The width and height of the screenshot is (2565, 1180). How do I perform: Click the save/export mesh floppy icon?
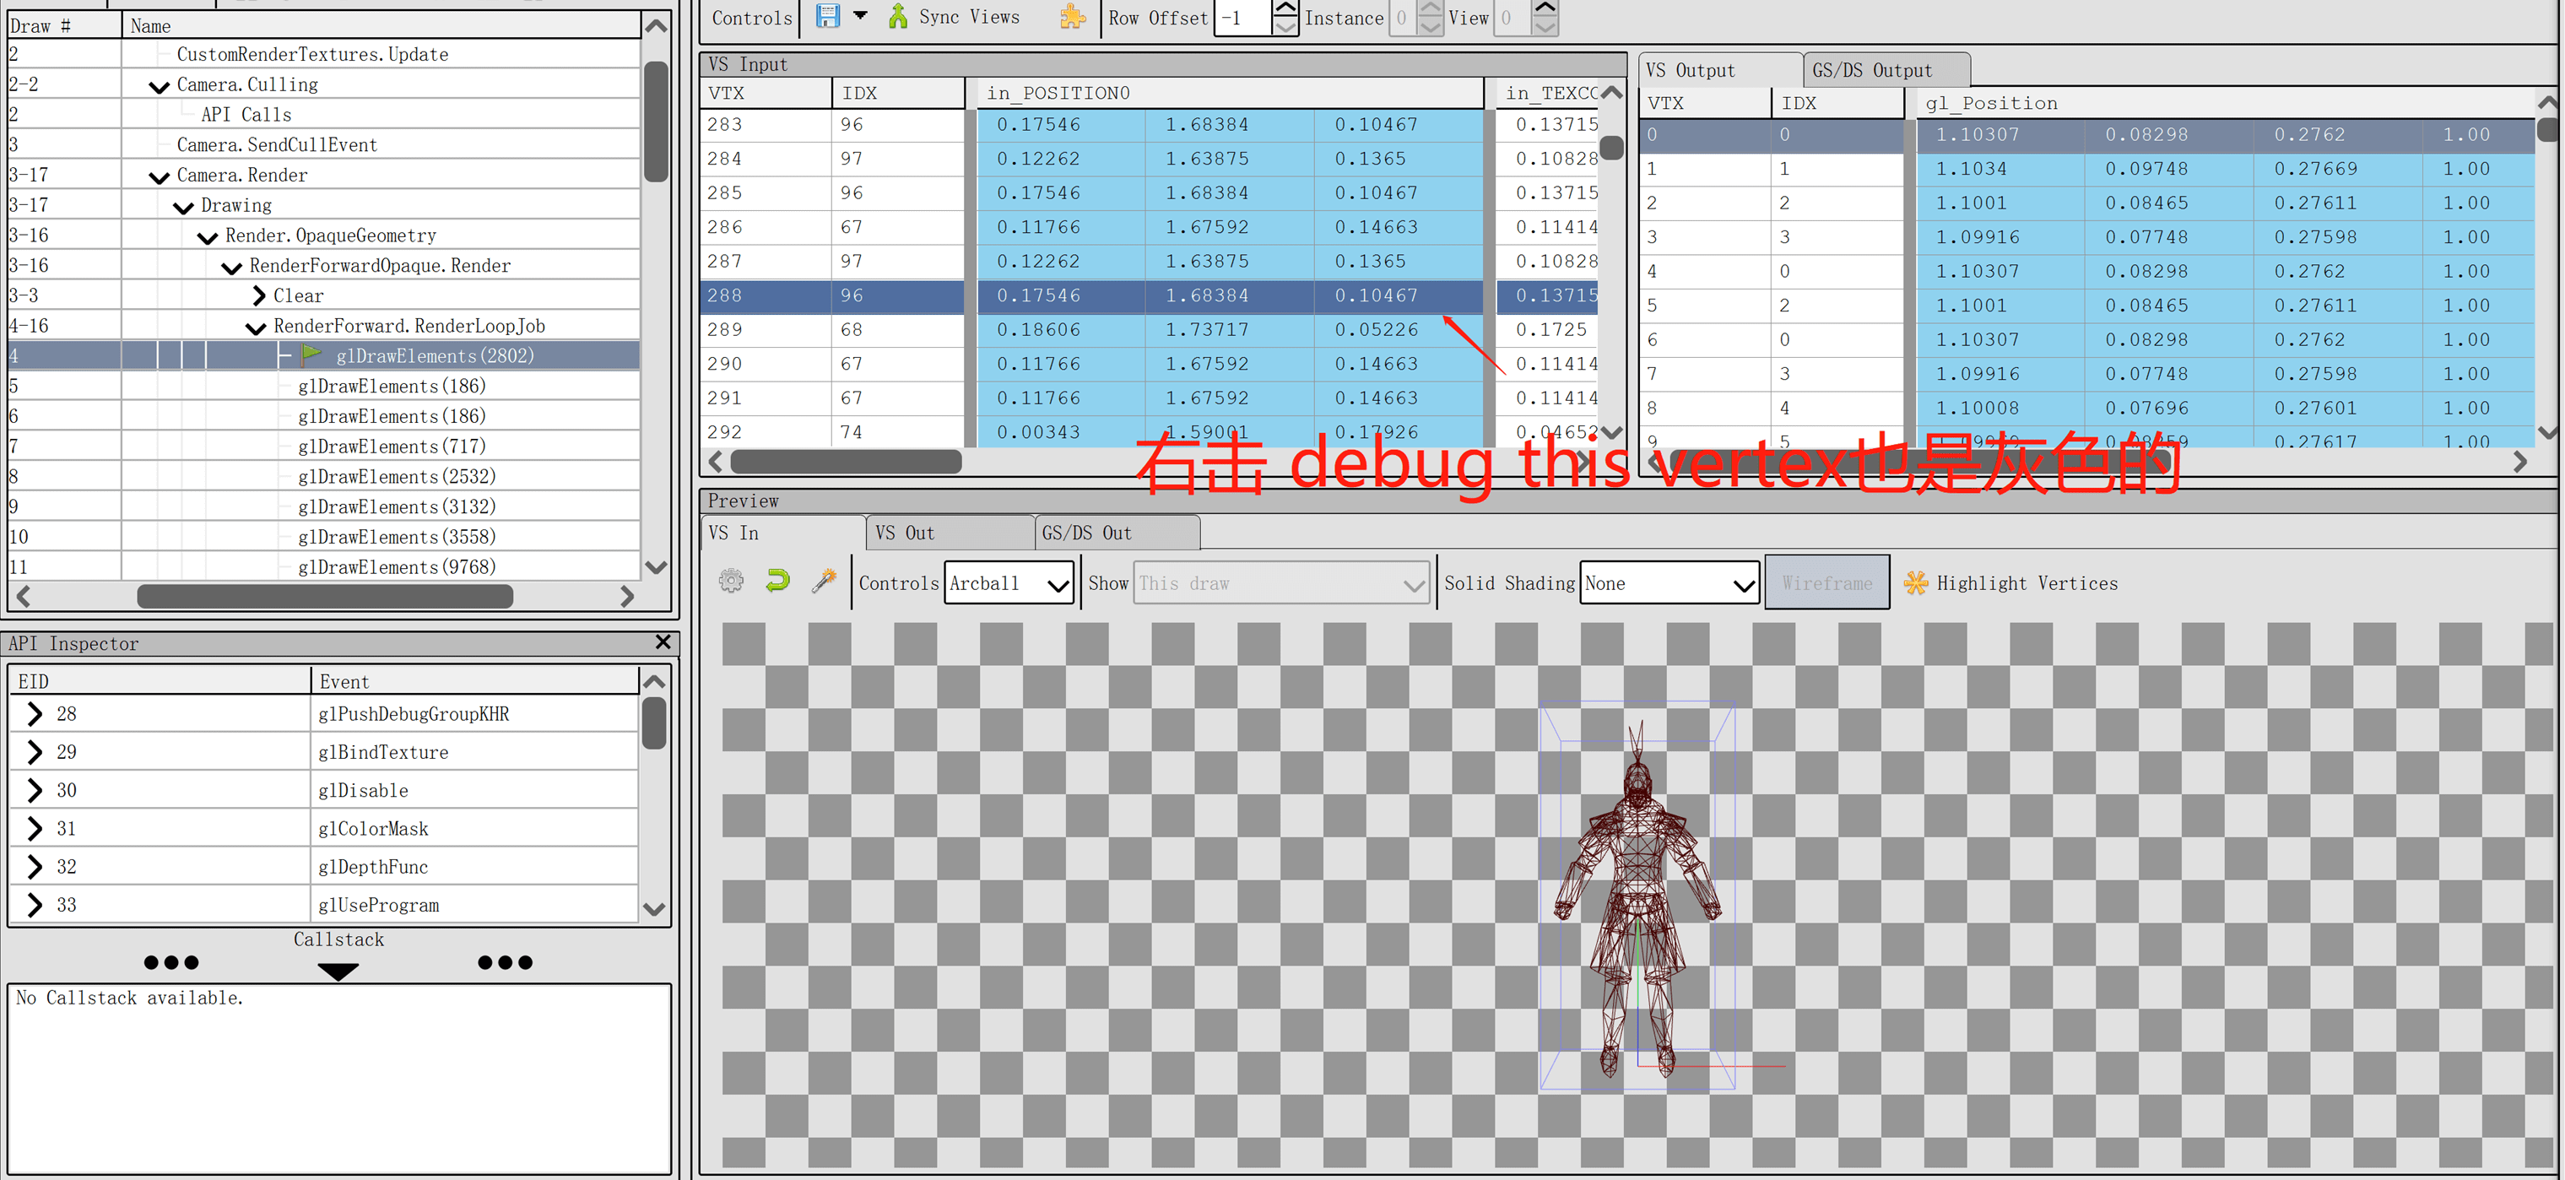click(827, 16)
